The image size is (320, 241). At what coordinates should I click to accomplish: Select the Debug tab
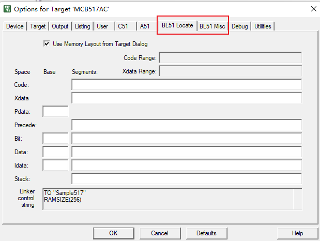[240, 26]
